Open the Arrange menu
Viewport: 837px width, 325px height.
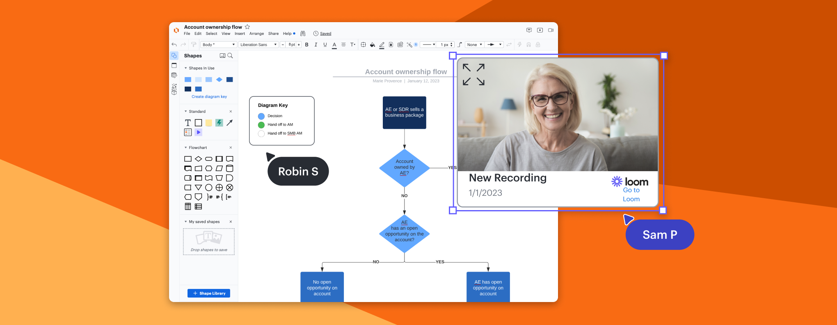click(256, 34)
